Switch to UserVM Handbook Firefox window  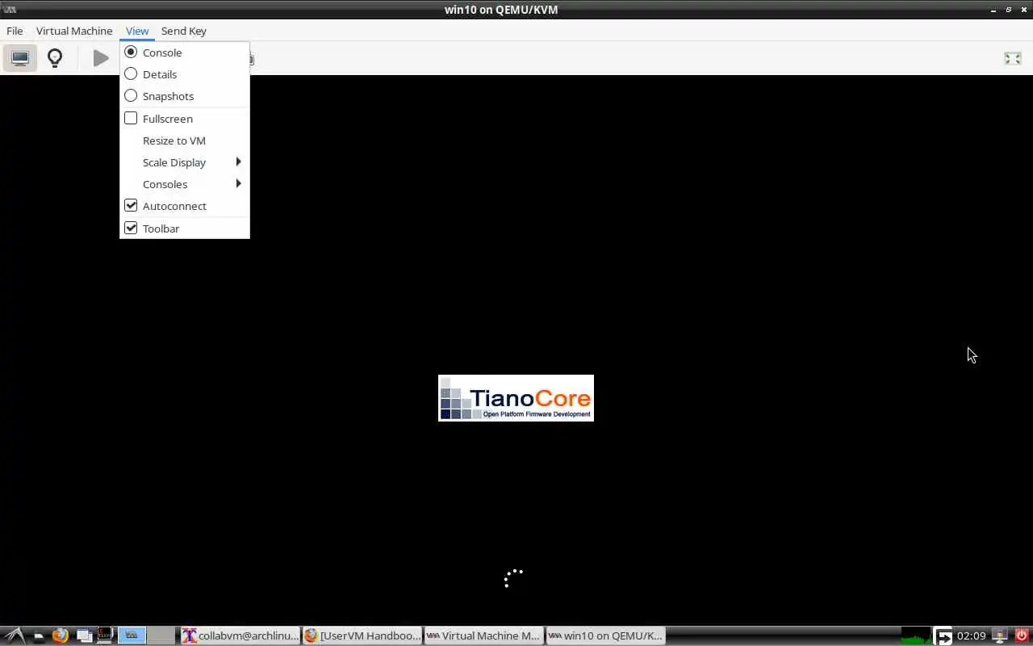pos(362,636)
